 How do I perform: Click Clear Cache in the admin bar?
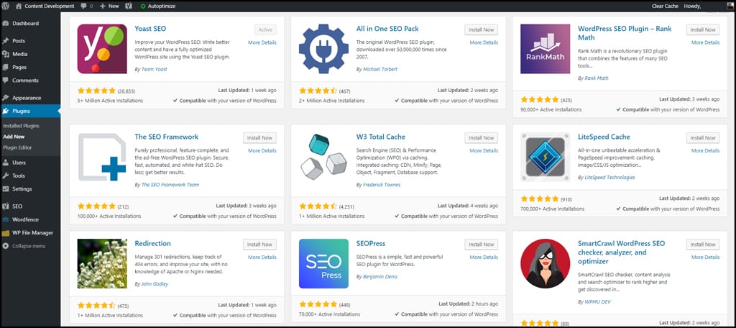click(x=665, y=6)
